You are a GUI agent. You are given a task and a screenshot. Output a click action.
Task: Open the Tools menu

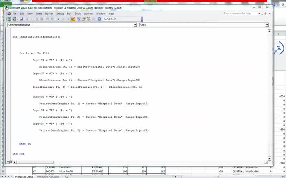(x=78, y=14)
